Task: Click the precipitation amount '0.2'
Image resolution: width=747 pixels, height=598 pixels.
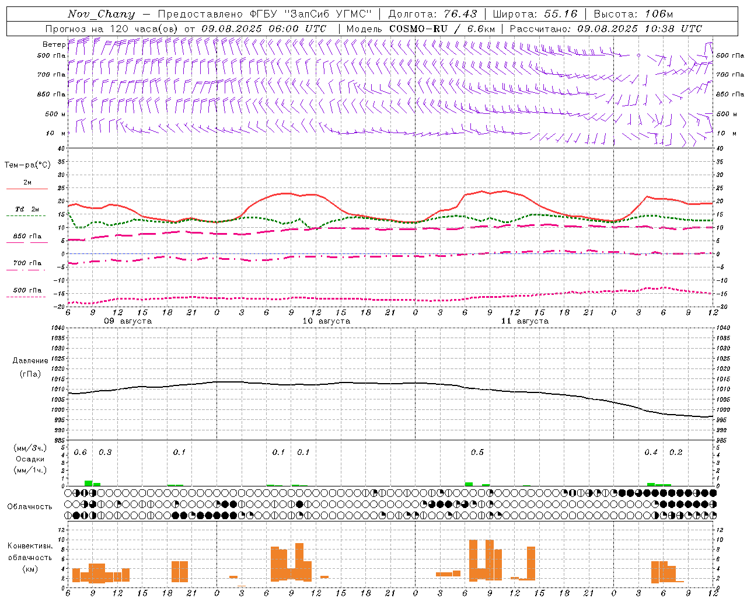Action: pos(676,453)
